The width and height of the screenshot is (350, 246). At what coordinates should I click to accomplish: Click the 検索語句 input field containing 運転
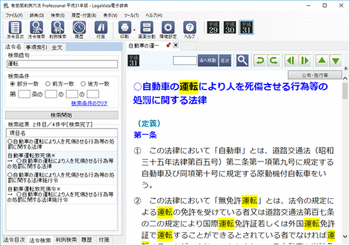[x=62, y=64]
